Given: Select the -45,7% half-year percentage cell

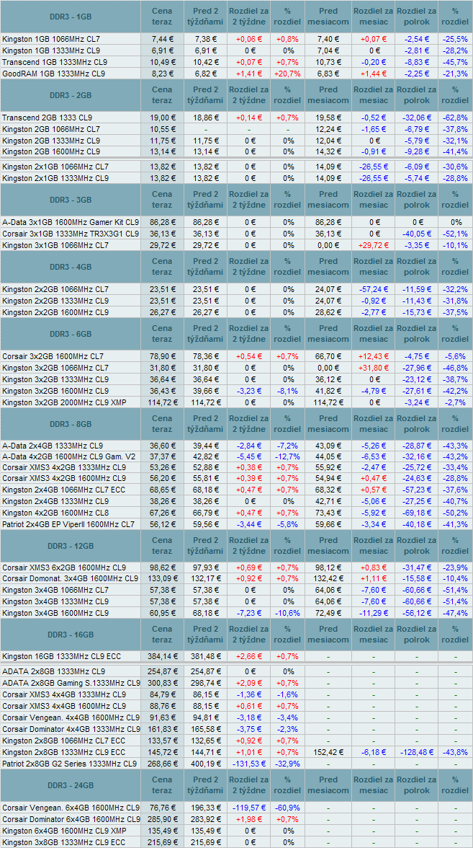Looking at the screenshot, I should pos(455,62).
